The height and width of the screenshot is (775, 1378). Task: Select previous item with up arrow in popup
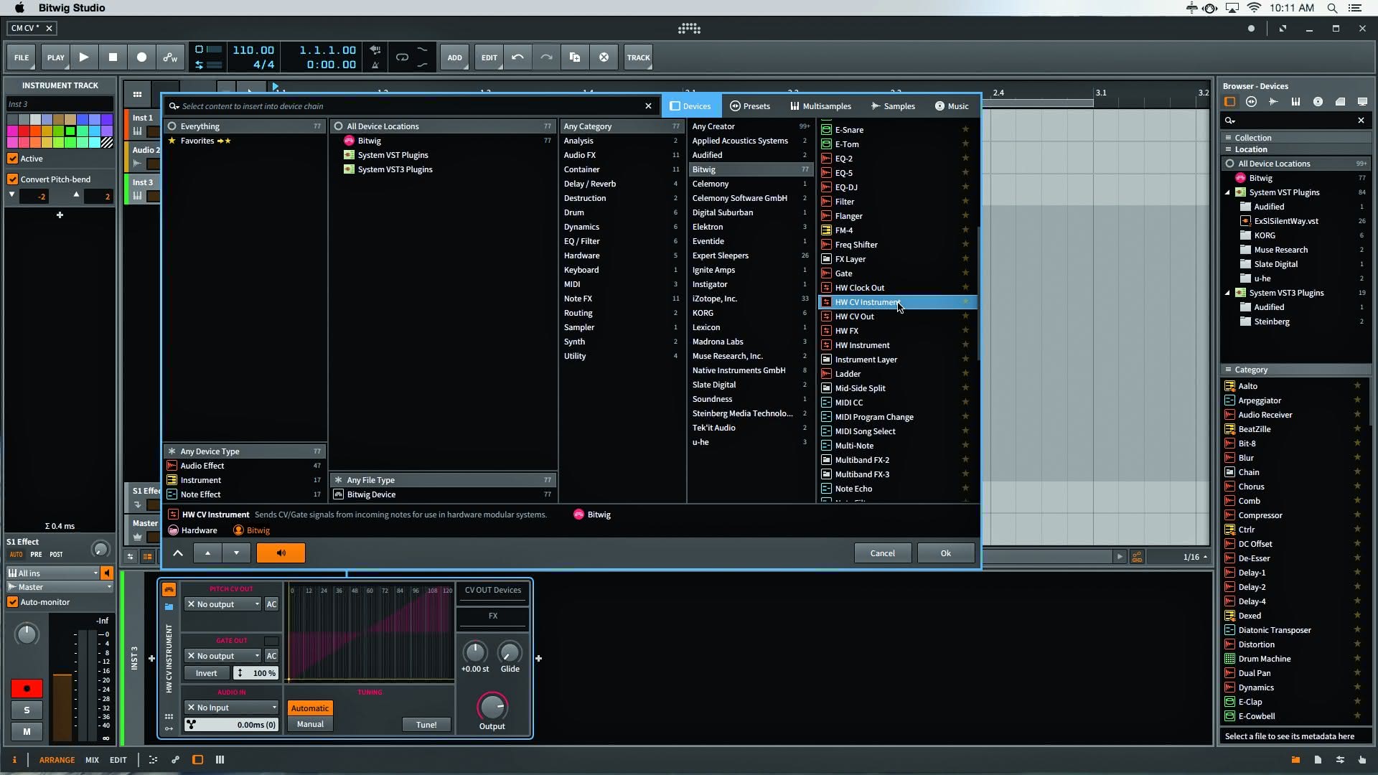click(207, 553)
